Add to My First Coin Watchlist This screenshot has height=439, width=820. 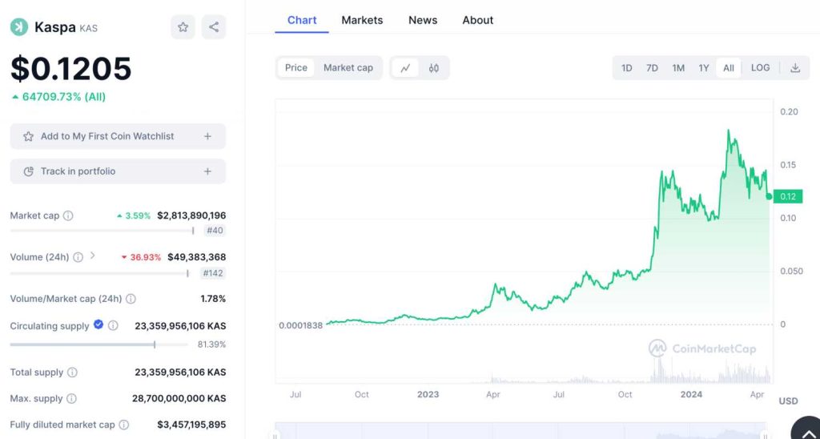118,136
